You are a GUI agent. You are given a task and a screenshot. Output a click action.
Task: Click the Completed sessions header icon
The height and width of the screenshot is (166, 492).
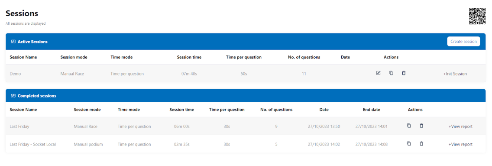tap(13, 96)
